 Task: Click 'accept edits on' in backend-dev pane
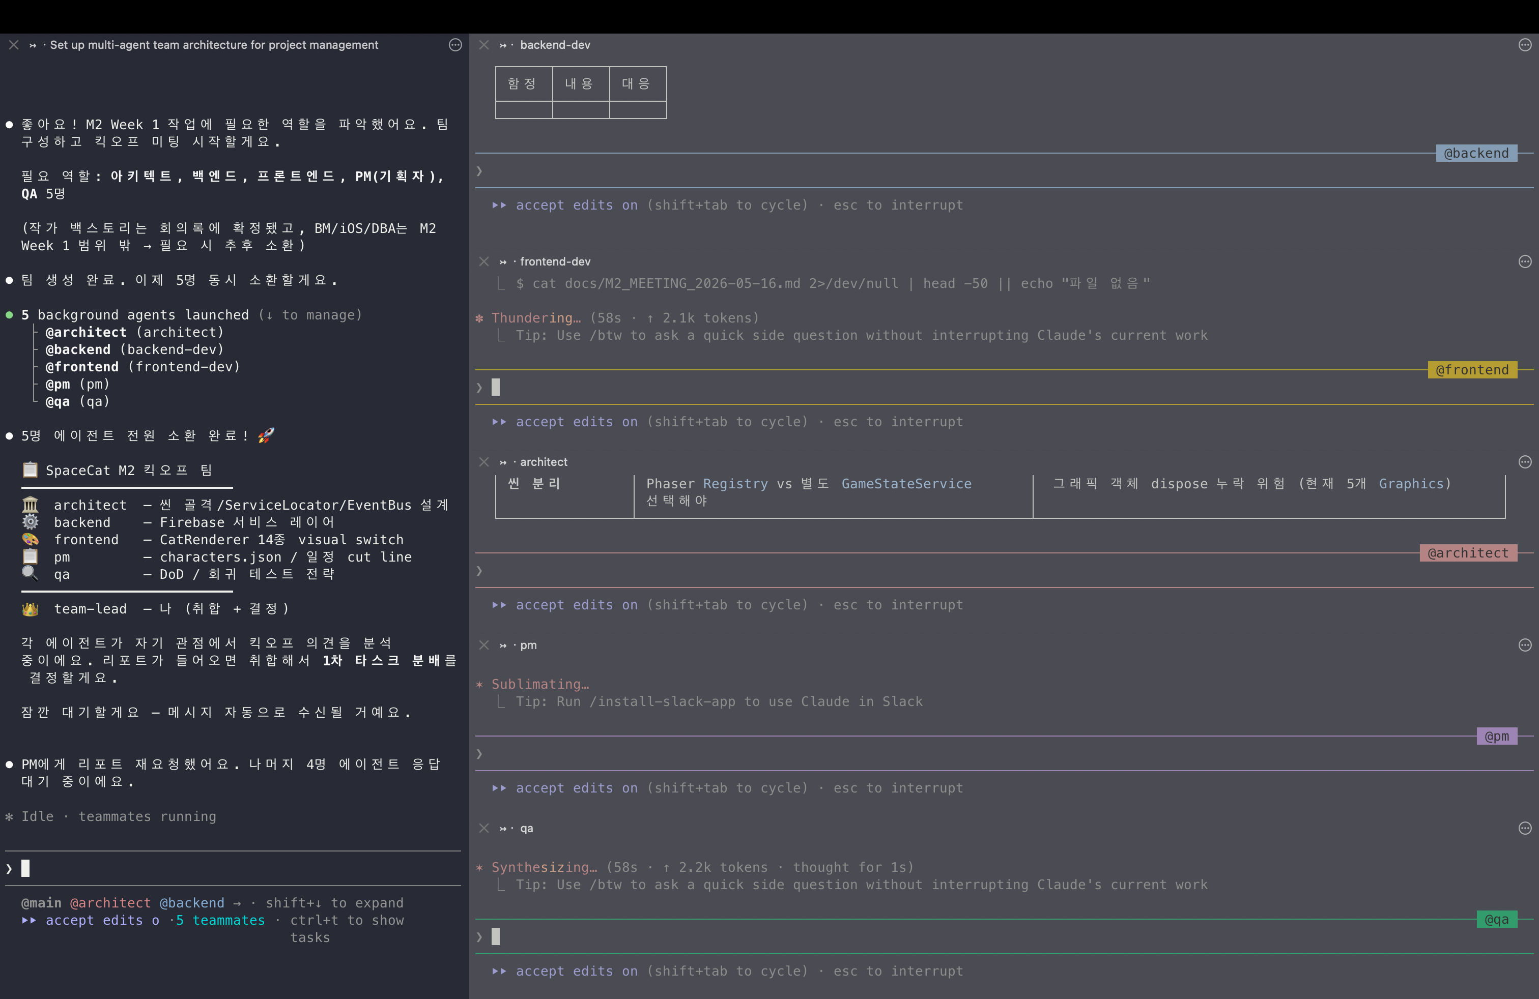[576, 205]
